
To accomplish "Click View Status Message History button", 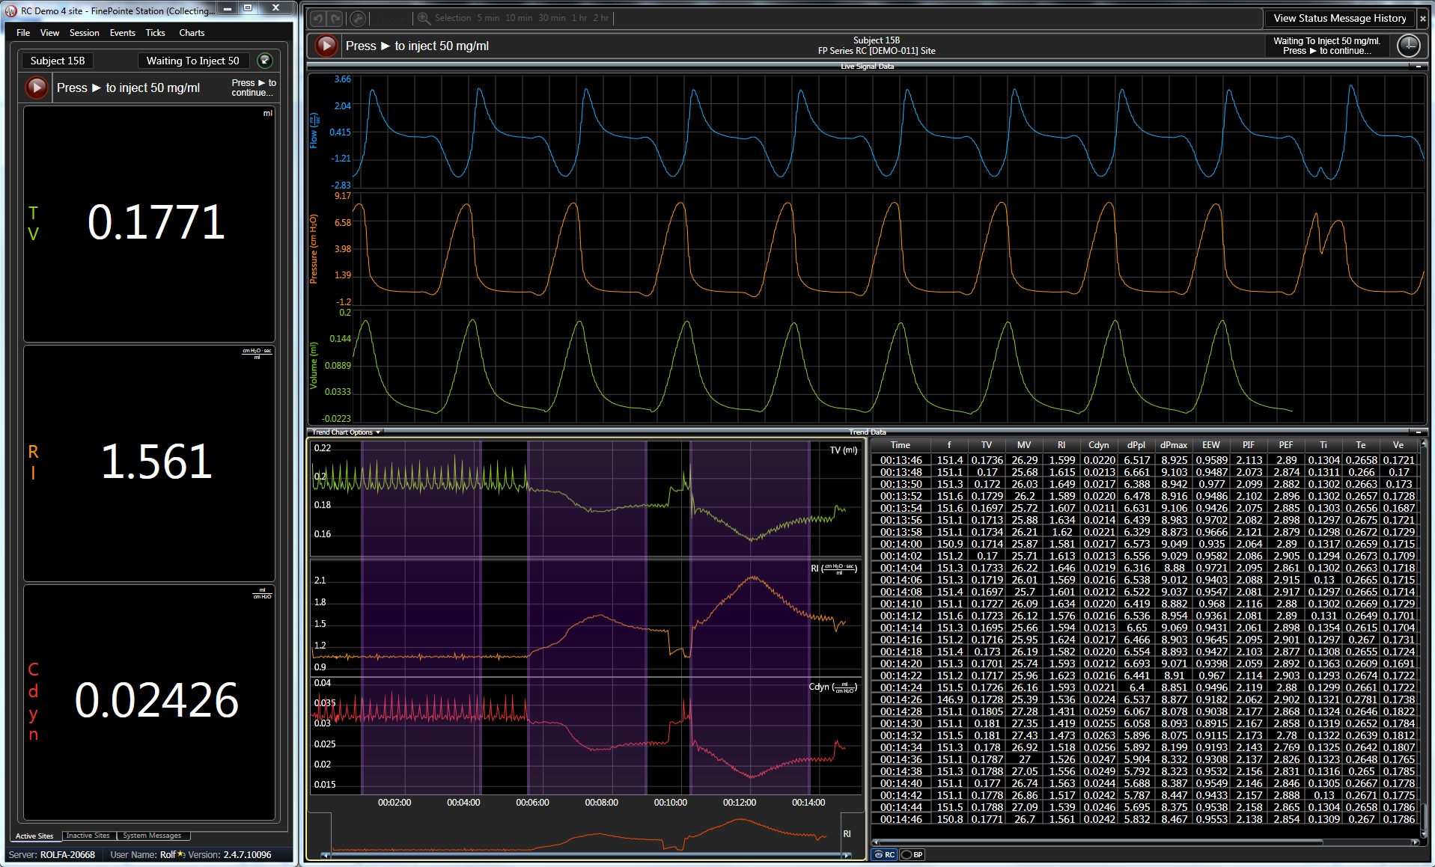I will click(1339, 18).
